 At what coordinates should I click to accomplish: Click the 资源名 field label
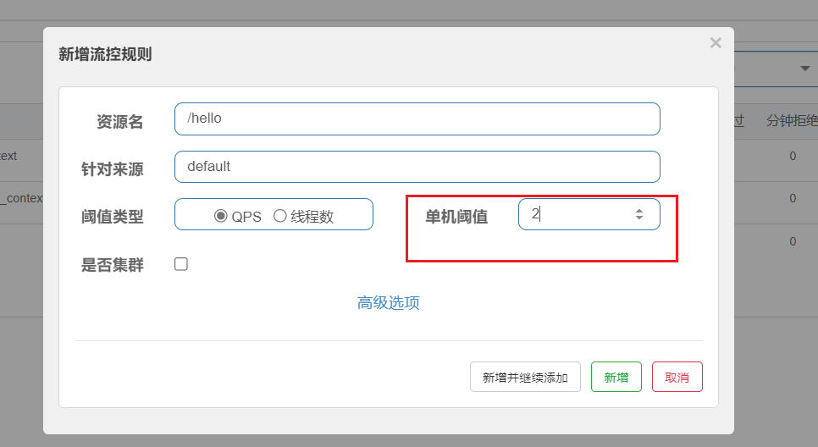pos(119,122)
